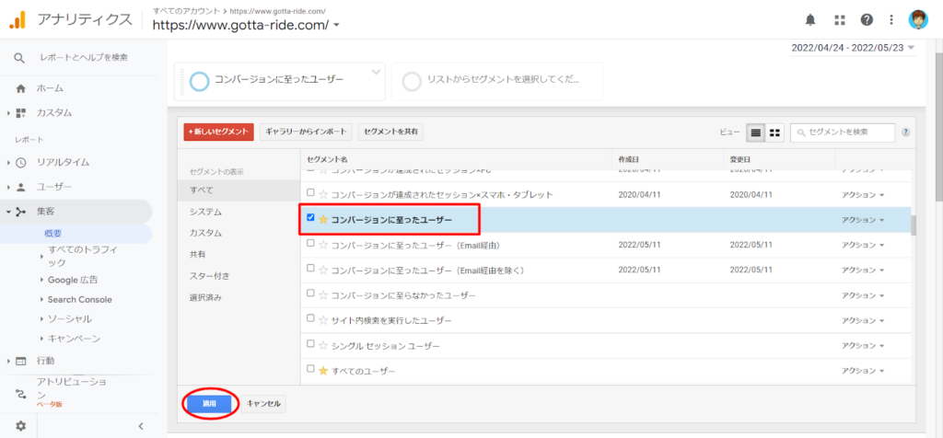Click the ユーザー person icon
This screenshot has width=943, height=438.
(x=21, y=187)
